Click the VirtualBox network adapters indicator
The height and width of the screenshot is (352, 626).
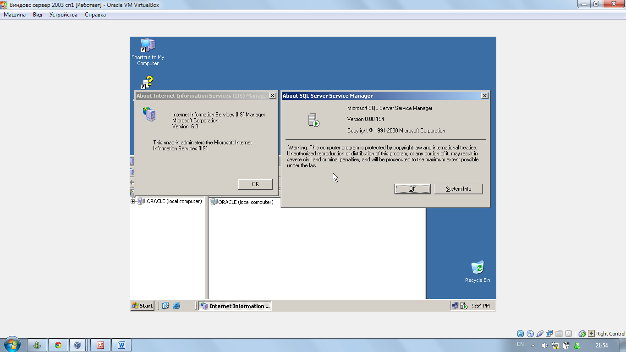(x=549, y=334)
